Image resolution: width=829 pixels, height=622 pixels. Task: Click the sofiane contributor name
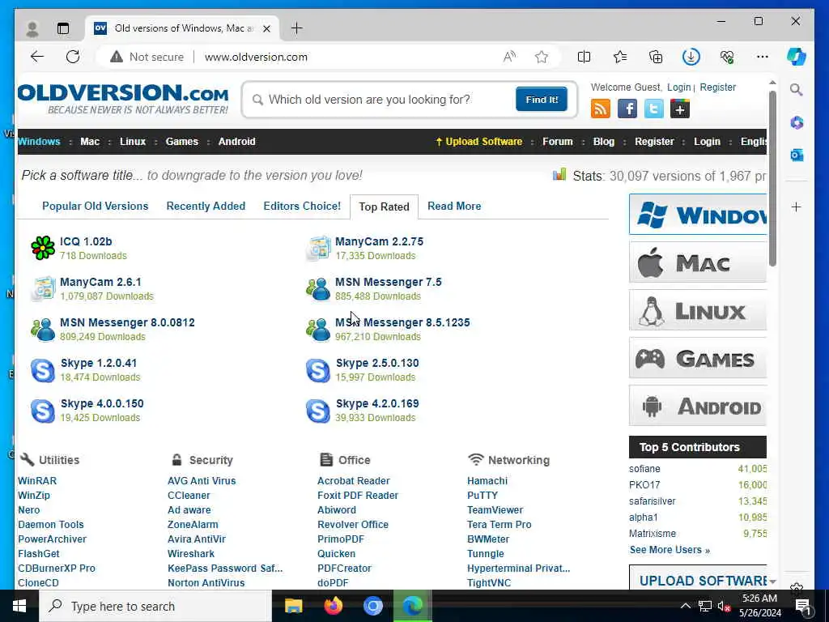(644, 469)
